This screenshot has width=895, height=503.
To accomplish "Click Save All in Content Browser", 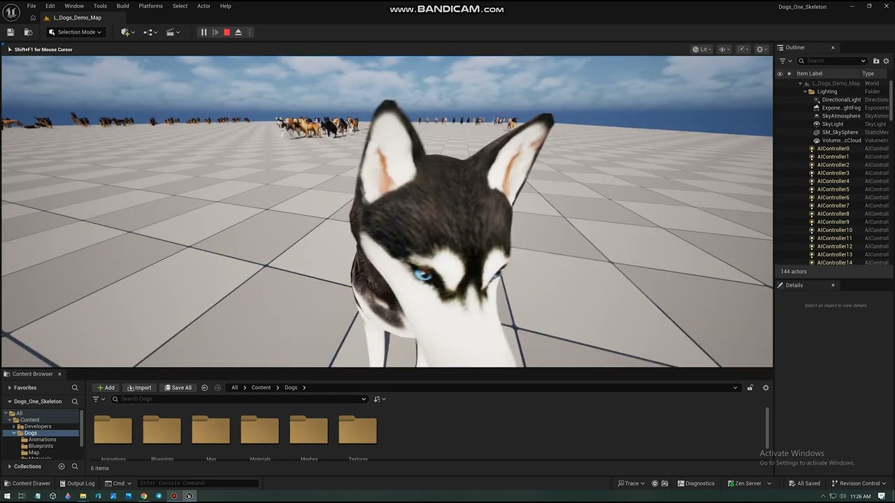I will coord(178,388).
